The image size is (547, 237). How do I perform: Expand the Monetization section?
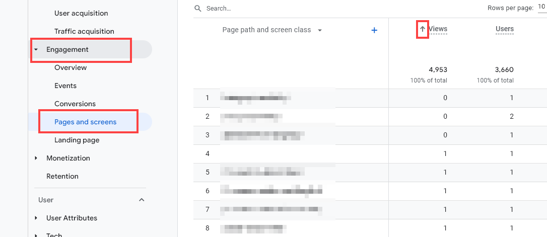36,158
